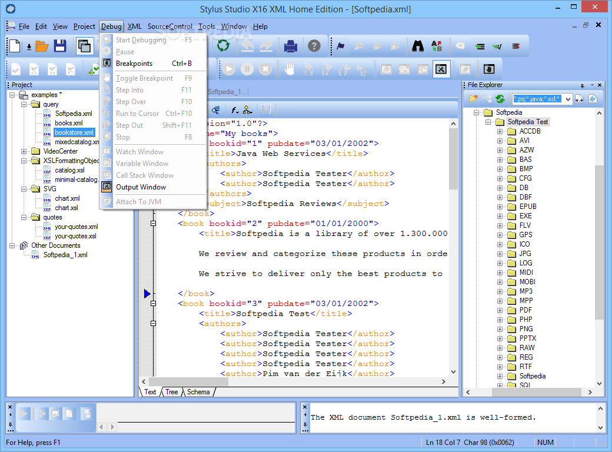The image size is (612, 452).
Task: Select catalog.xsl in Project tree
Action: coord(69,170)
